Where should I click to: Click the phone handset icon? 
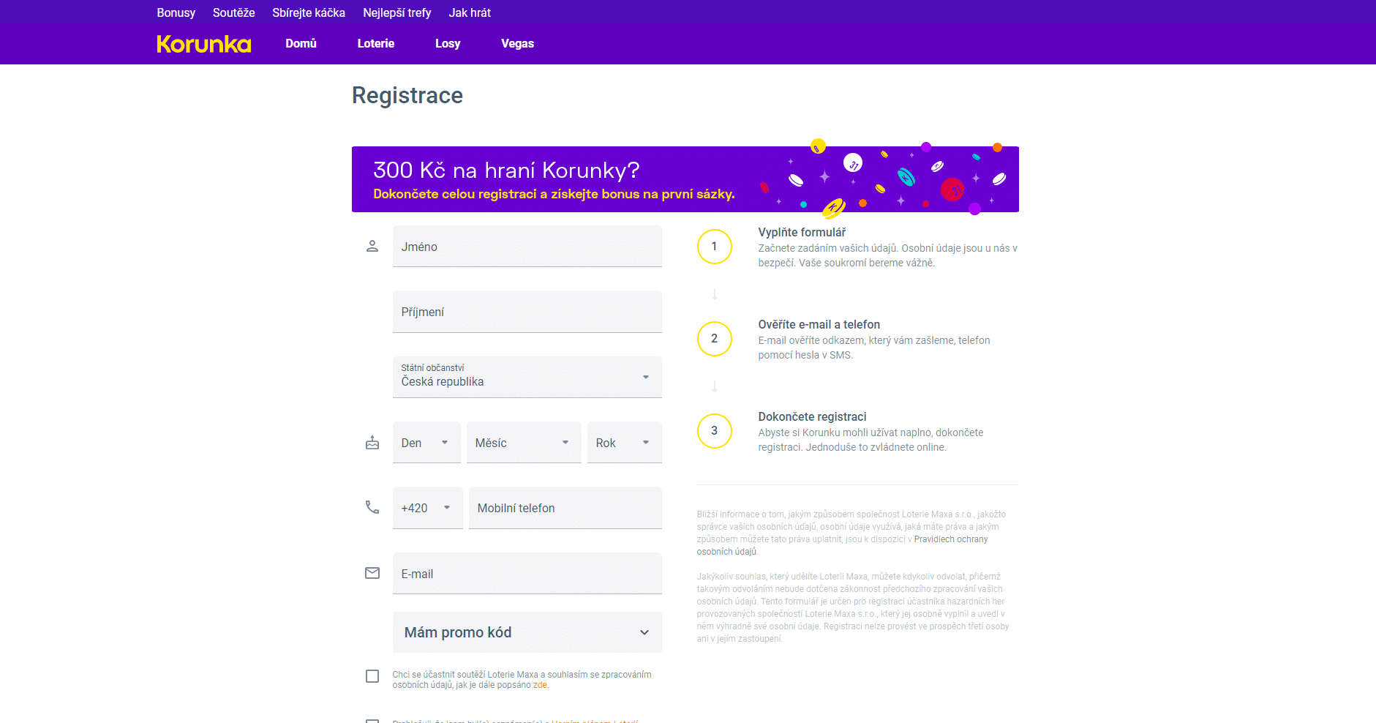[372, 507]
